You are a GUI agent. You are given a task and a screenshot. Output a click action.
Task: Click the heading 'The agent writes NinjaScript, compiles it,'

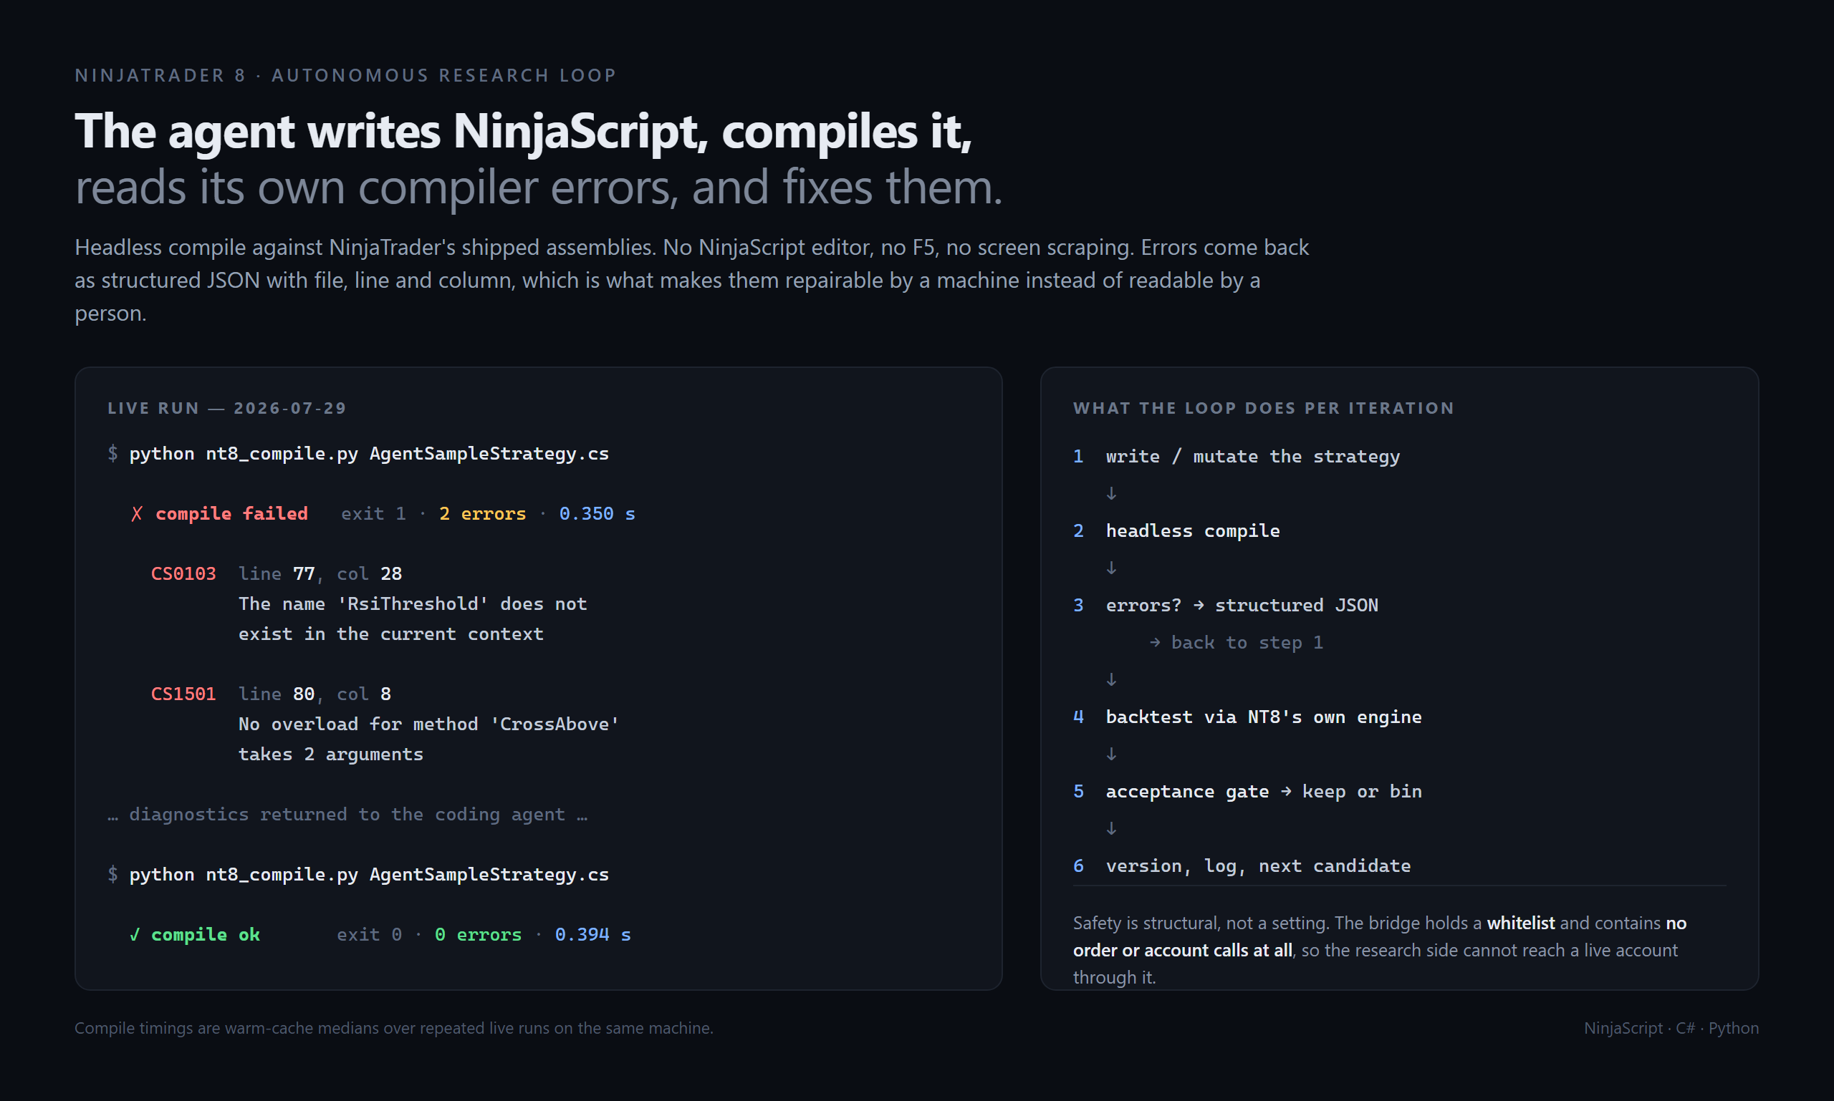tap(524, 131)
